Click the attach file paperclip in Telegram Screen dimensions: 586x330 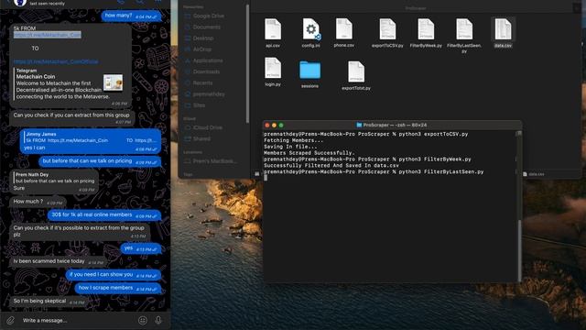point(10,320)
